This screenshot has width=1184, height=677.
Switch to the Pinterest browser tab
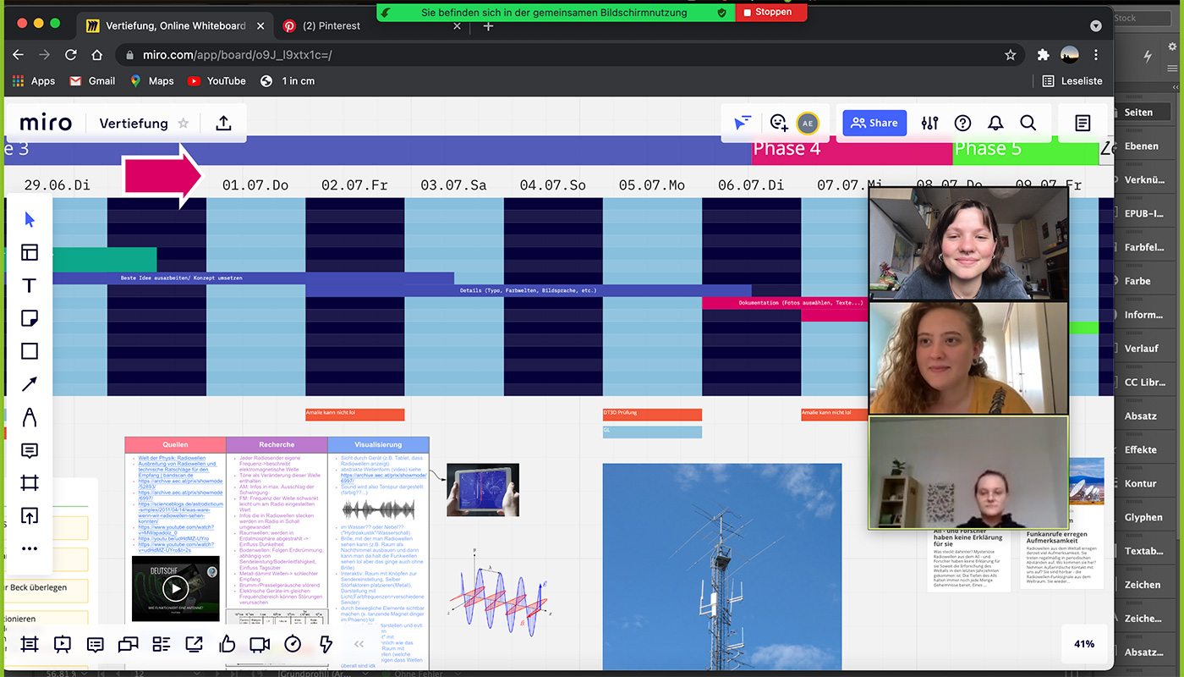click(x=332, y=26)
